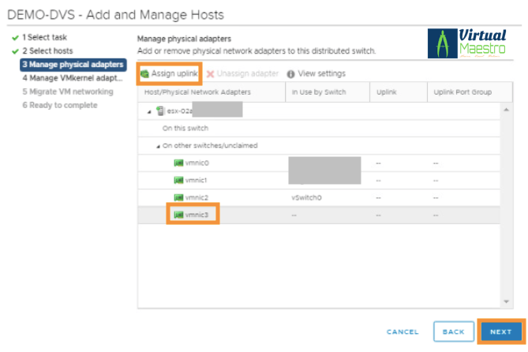Screen dimensions: 528x352
Task: Select the vmnic0 network adapter icon
Action: (x=178, y=163)
